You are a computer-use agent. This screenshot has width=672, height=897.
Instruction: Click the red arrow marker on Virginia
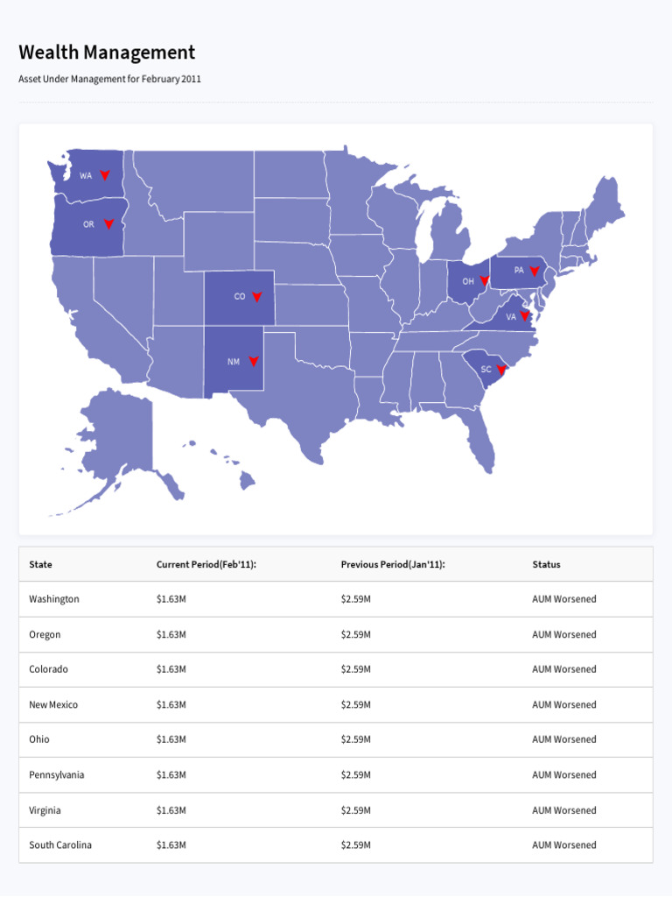[525, 315]
